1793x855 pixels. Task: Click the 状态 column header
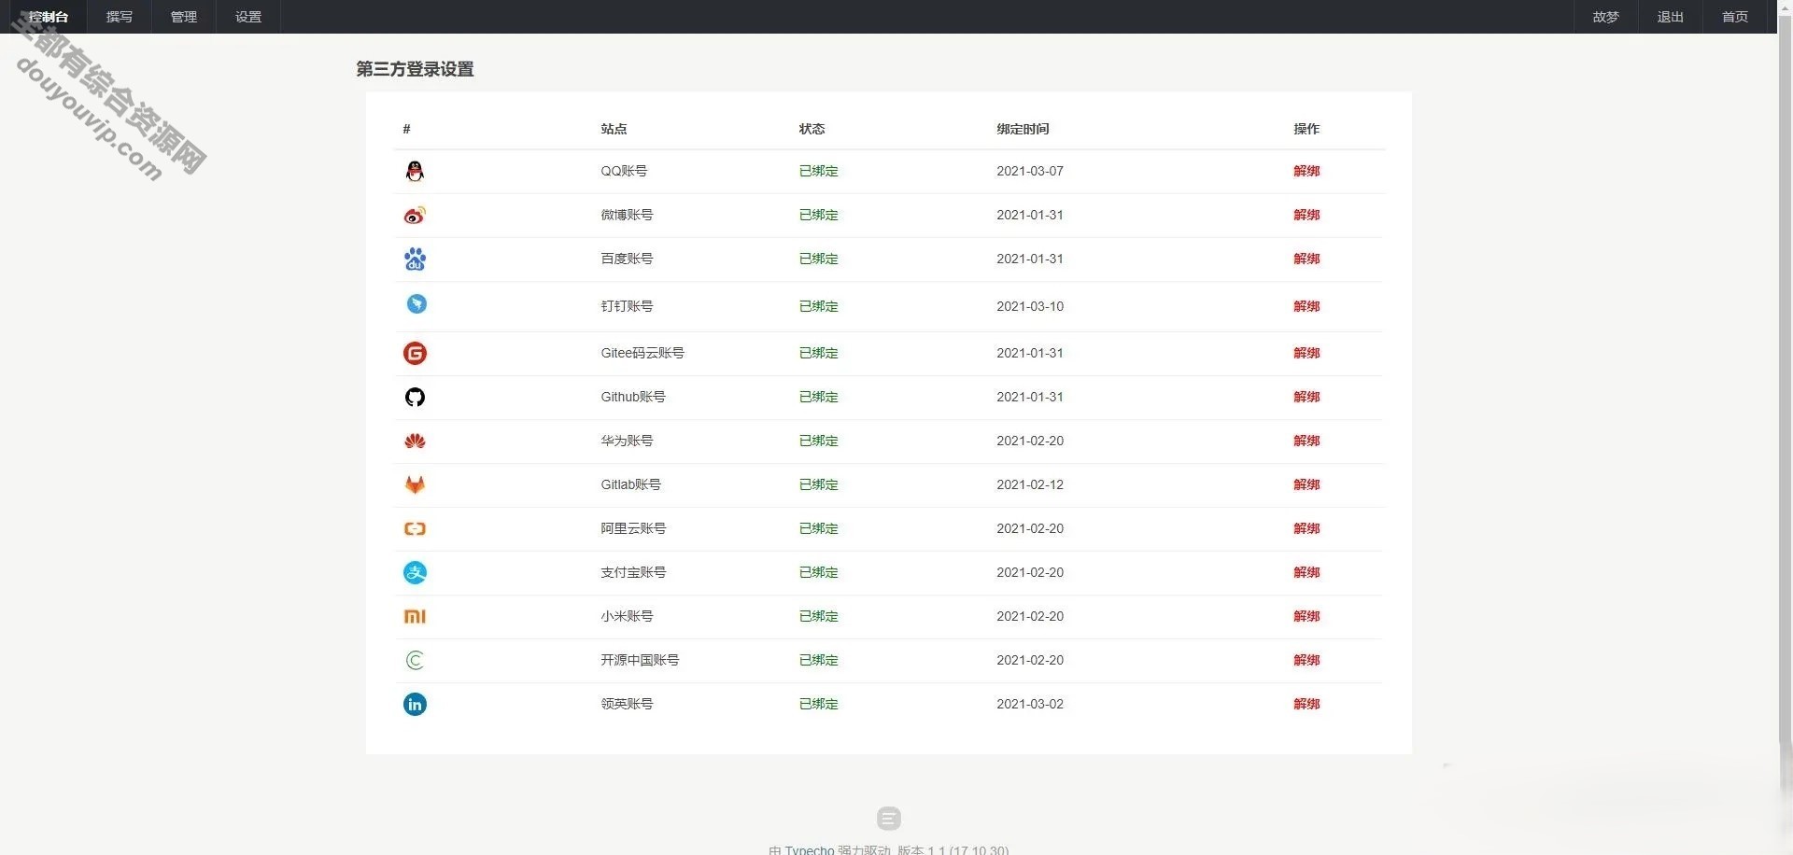point(812,129)
